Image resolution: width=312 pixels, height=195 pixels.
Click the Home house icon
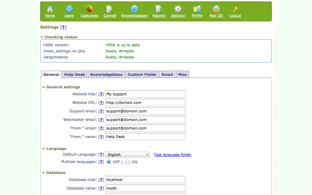[x=50, y=9]
